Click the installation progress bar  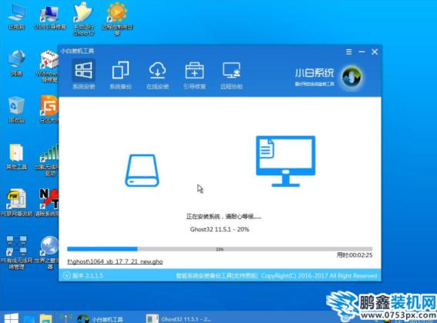point(220,249)
